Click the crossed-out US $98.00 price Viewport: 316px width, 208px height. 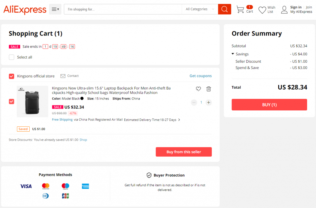59,113
